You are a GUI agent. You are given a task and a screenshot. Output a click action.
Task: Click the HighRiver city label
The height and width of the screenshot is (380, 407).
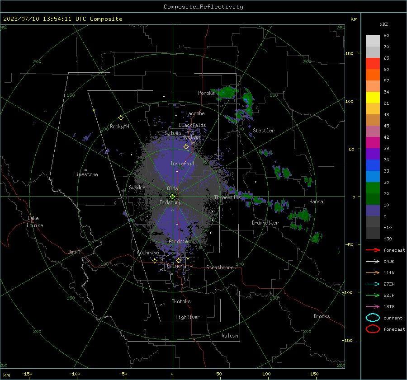[x=188, y=317]
